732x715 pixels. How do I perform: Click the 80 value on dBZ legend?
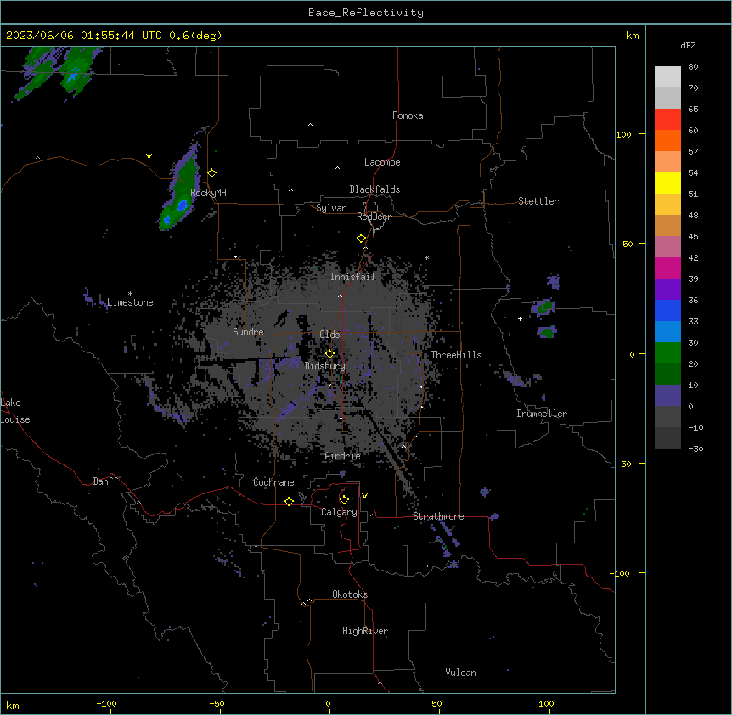click(x=693, y=67)
